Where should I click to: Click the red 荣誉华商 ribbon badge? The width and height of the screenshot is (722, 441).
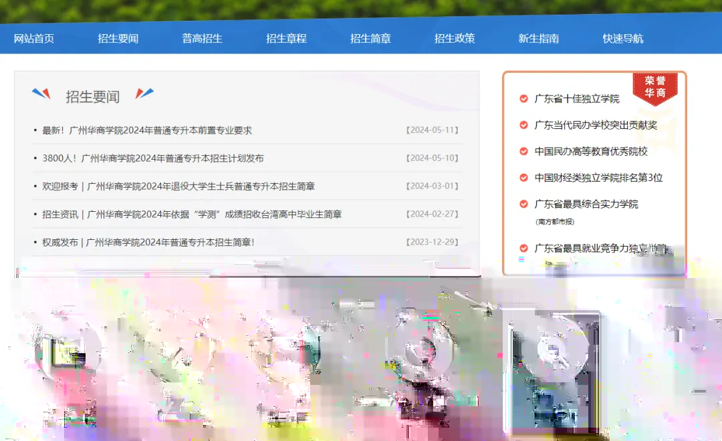[x=654, y=88]
